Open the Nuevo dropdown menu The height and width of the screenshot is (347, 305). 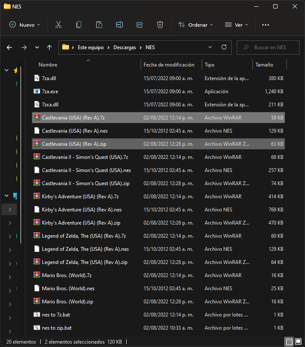25,25
